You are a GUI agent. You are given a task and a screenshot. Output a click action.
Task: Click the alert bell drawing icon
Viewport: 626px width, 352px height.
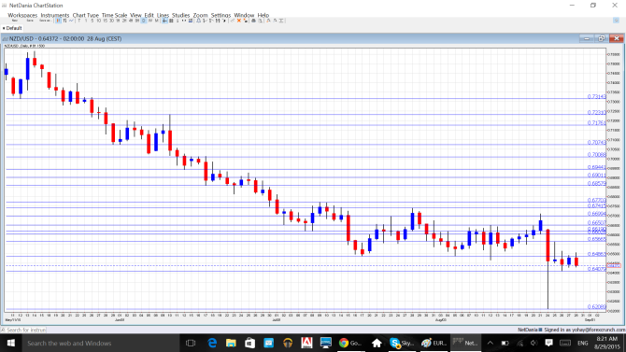198,21
